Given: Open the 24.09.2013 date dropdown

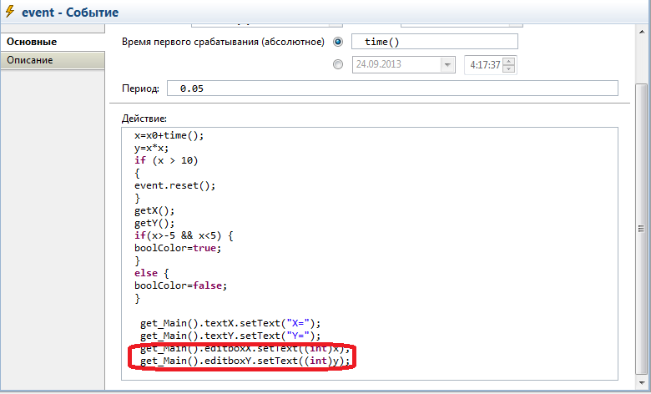Looking at the screenshot, I should [x=447, y=65].
